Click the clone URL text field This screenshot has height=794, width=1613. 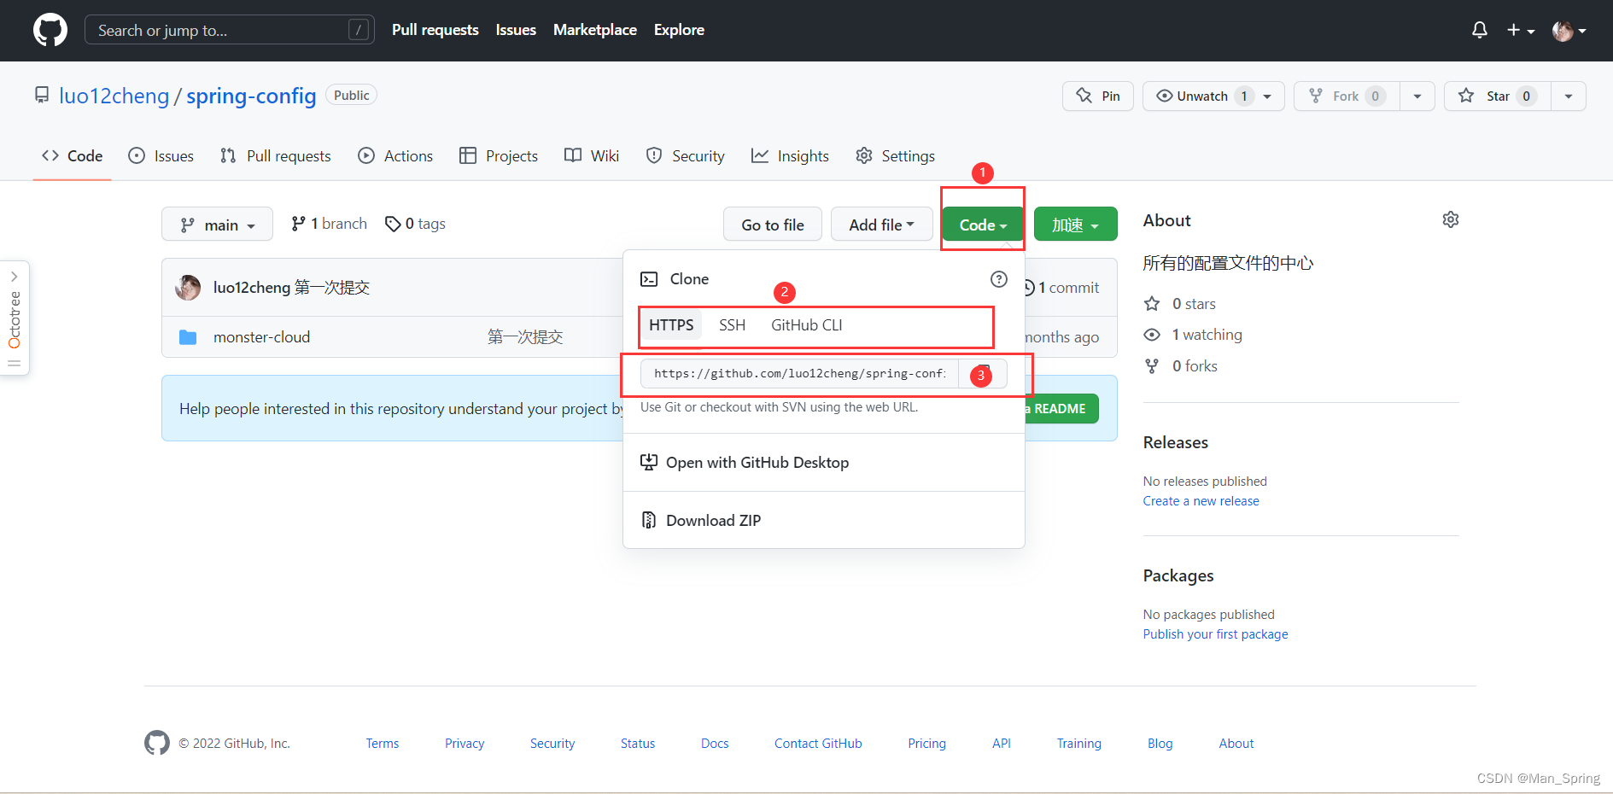(799, 374)
